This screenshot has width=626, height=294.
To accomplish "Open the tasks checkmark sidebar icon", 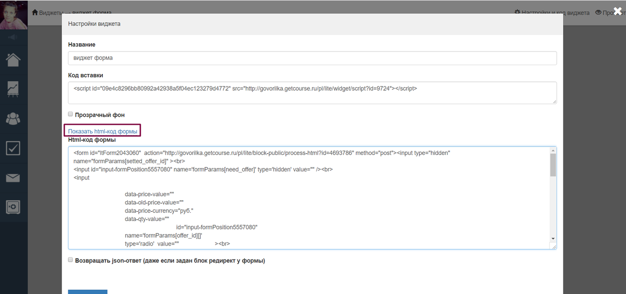I will (14, 148).
